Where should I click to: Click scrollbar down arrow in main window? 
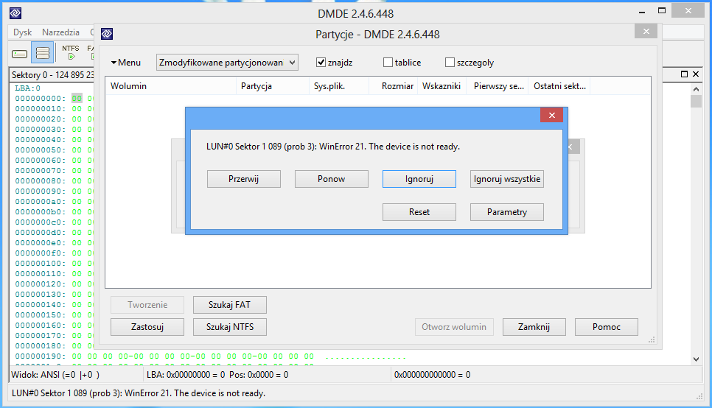[x=696, y=359]
